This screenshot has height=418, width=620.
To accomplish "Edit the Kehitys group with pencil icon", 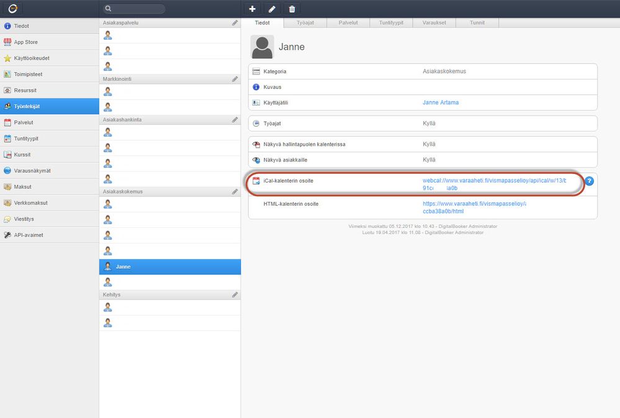I will 235,295.
